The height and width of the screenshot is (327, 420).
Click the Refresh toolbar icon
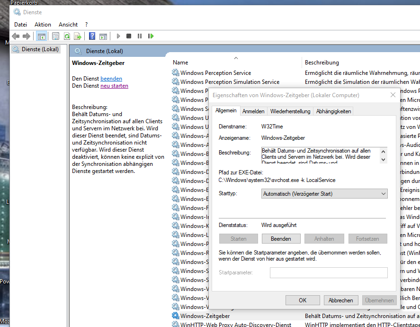(67, 36)
